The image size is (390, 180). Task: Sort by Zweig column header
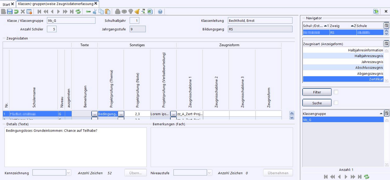coord(343,26)
